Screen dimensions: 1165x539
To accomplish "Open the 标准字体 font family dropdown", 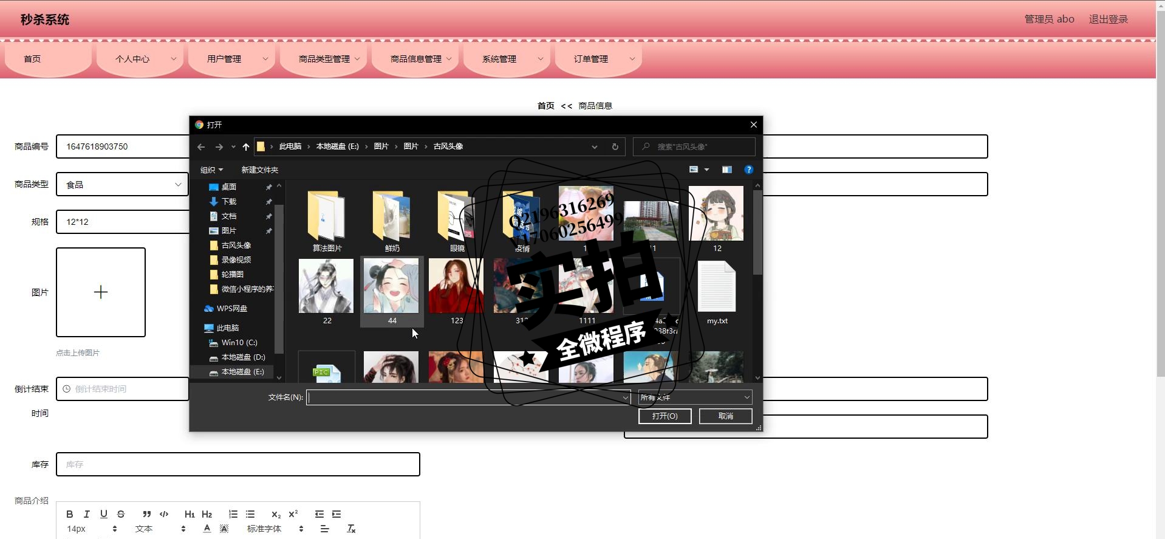I will click(275, 529).
